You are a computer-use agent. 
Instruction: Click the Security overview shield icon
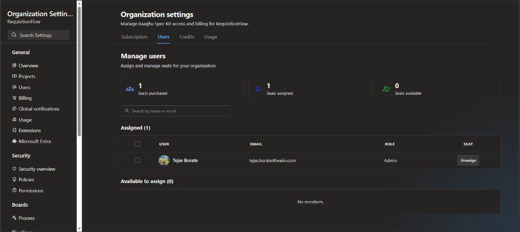(14, 169)
